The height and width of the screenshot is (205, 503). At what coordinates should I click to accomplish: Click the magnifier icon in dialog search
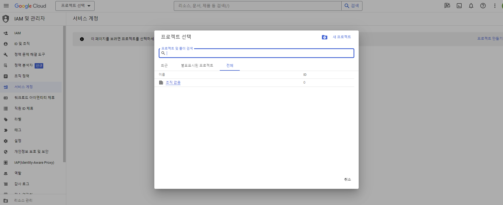(x=163, y=53)
